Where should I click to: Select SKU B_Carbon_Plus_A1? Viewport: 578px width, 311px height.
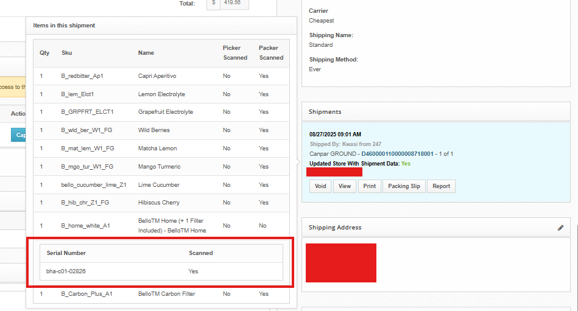[x=86, y=294]
